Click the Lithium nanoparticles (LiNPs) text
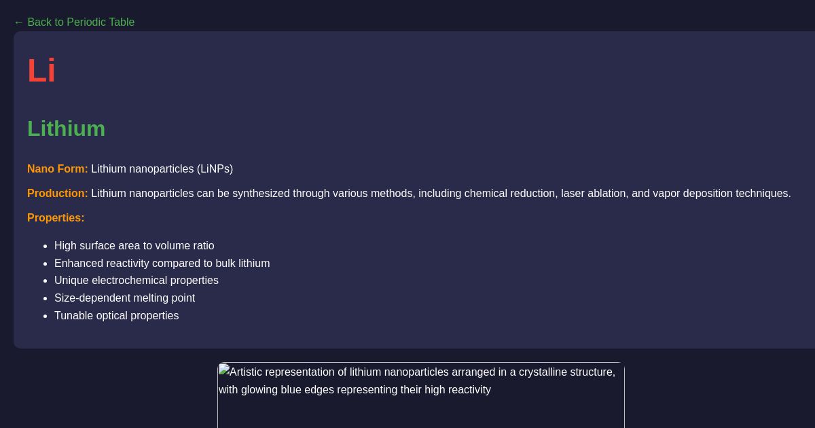The image size is (815, 428). 162,169
